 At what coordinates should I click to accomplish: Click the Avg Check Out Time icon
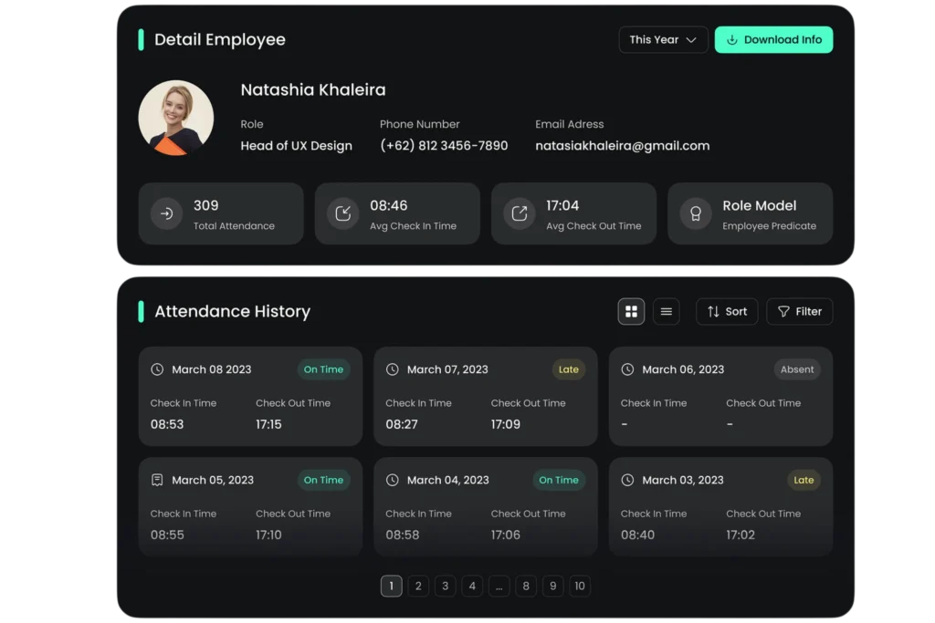[x=519, y=213]
